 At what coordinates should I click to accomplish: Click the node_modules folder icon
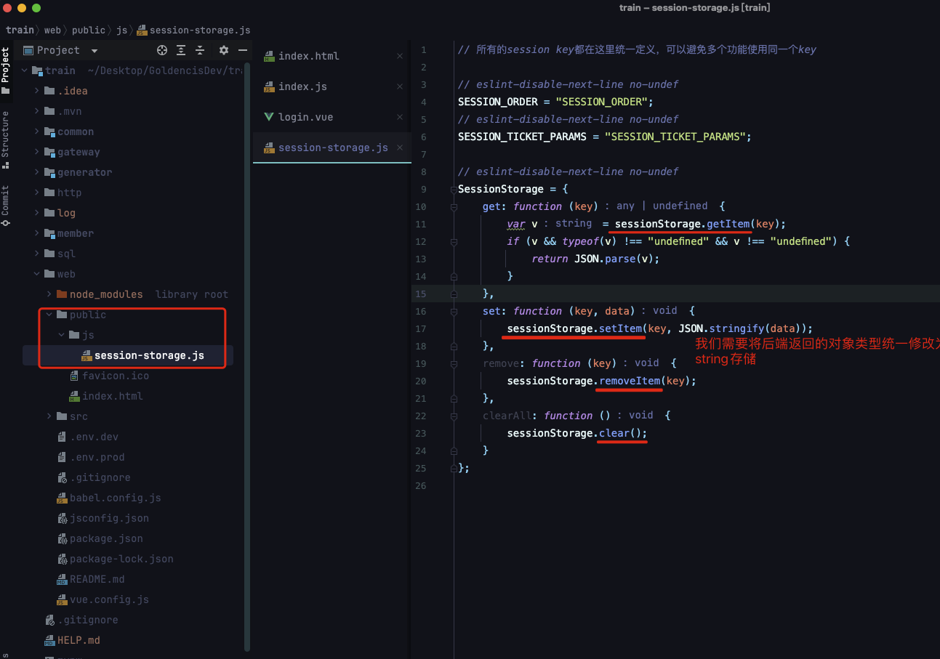tap(62, 294)
